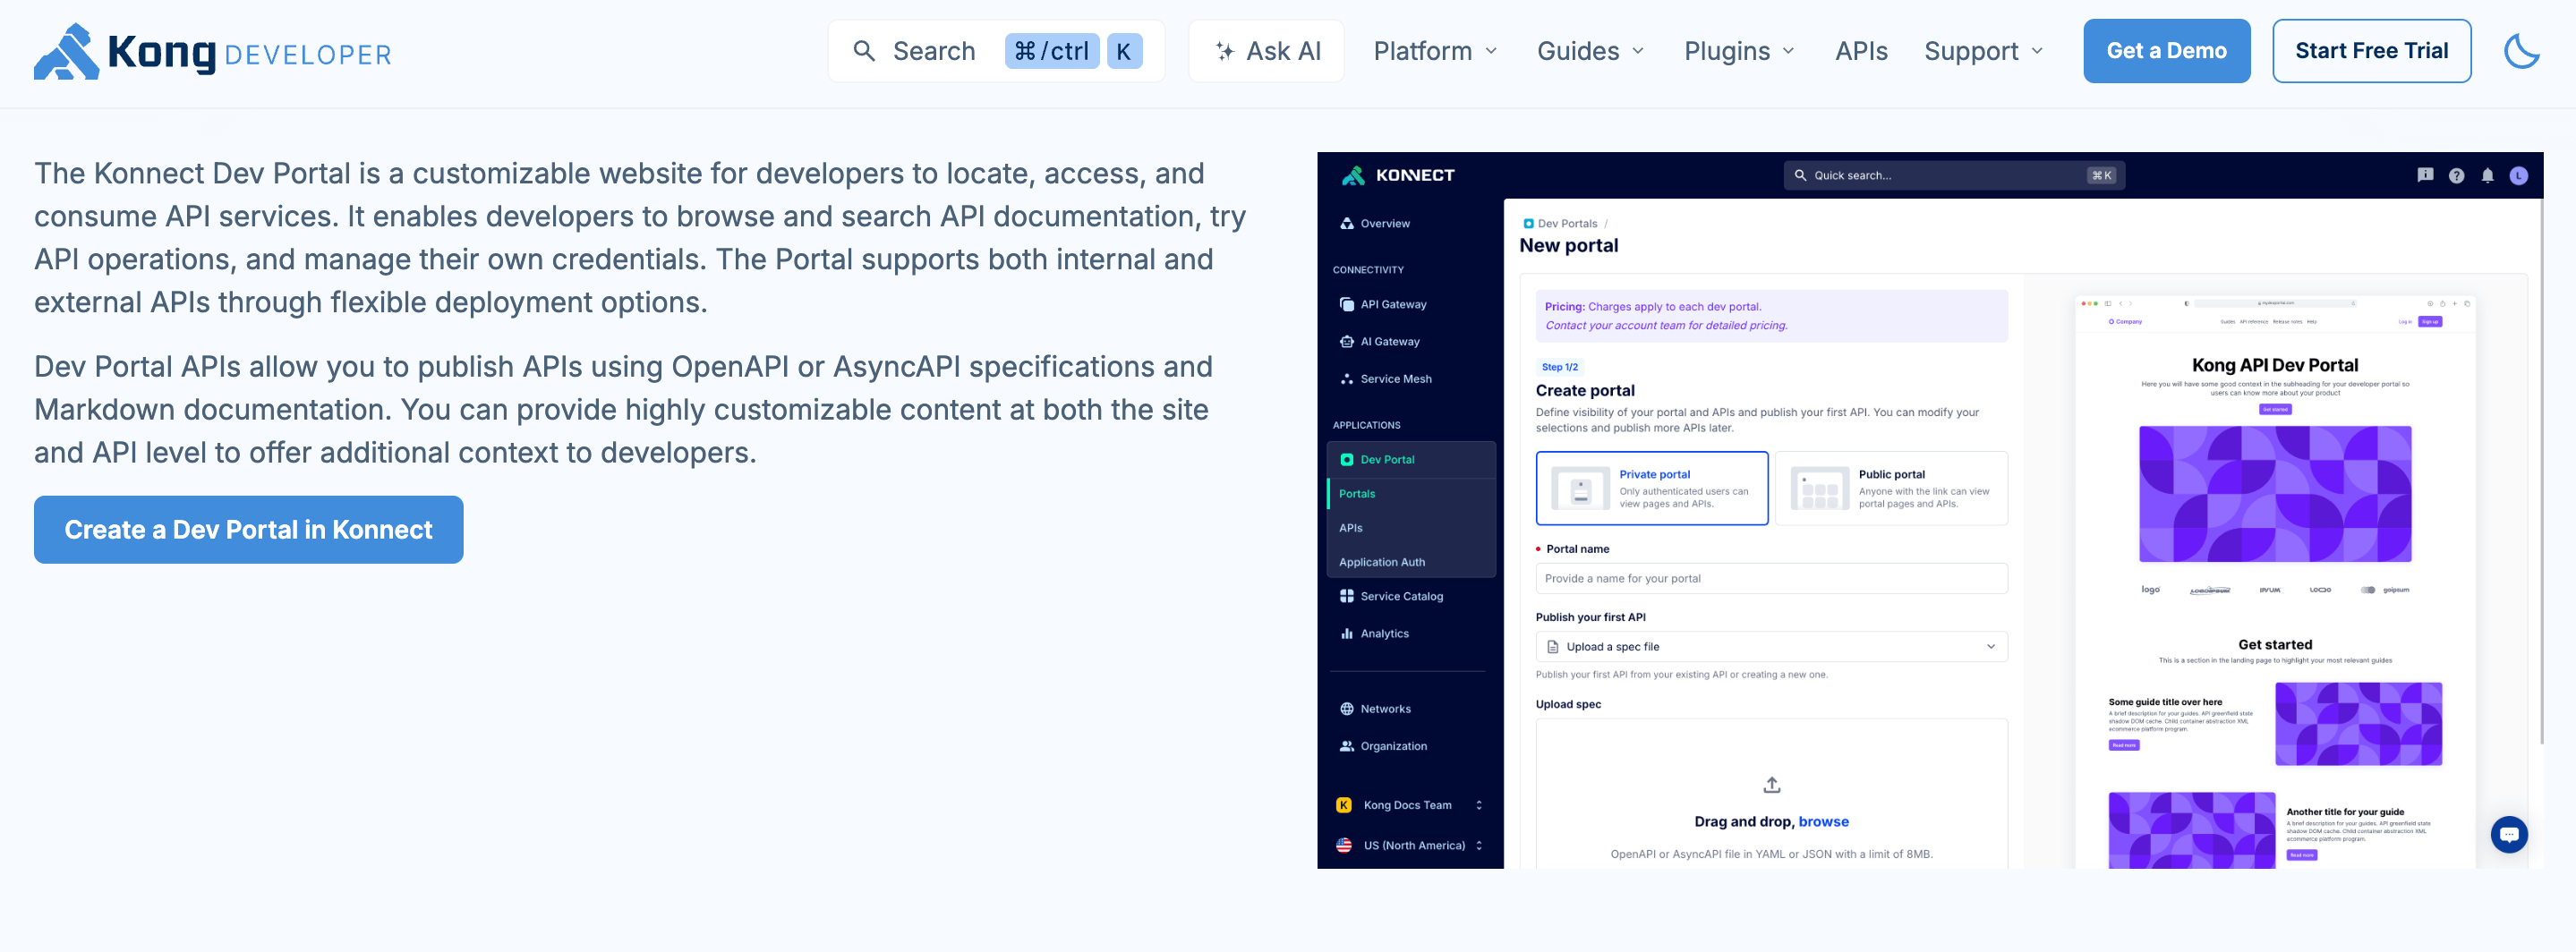View Analytics in the Konnect sidebar
This screenshot has height=952, width=2576.
click(x=1384, y=633)
